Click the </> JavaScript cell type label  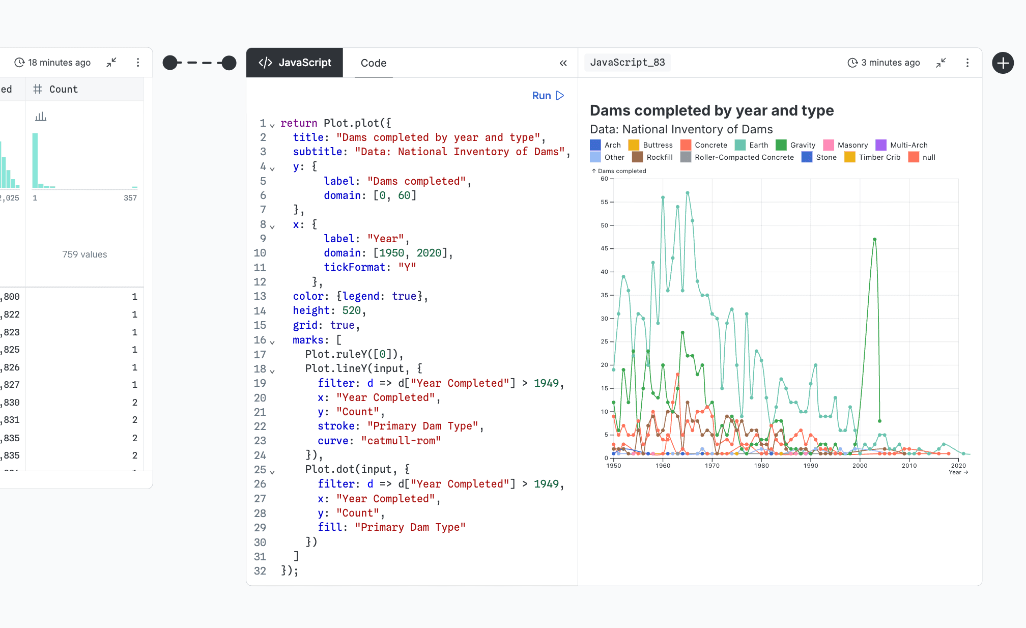[x=294, y=63]
